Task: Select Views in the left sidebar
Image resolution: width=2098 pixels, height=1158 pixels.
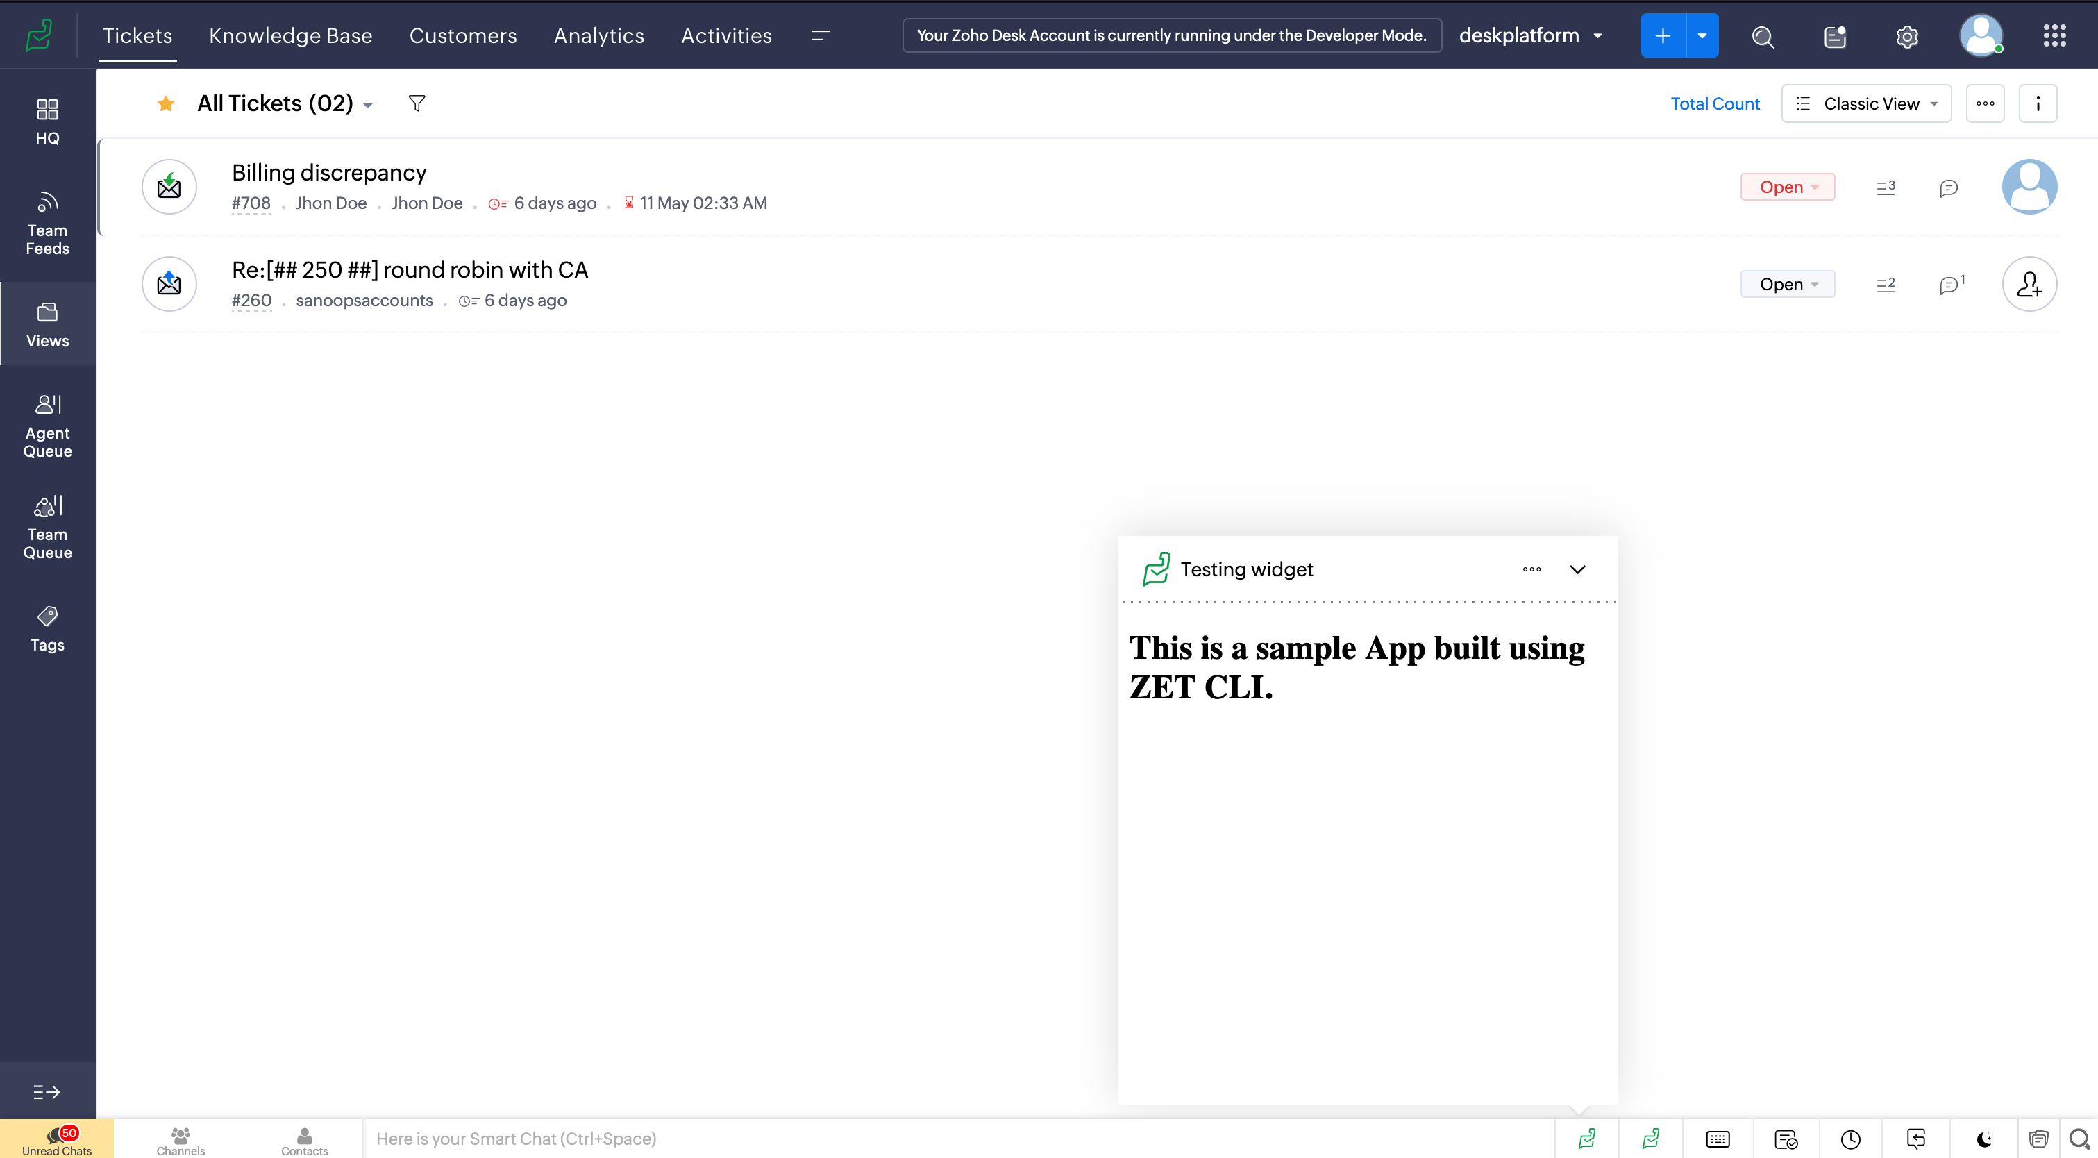Action: (47, 324)
